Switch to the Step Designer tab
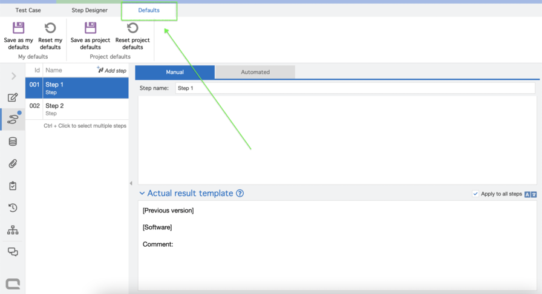The height and width of the screenshot is (294, 542). [90, 10]
